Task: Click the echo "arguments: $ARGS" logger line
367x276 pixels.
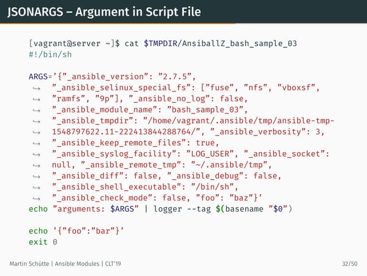Action: point(160,209)
